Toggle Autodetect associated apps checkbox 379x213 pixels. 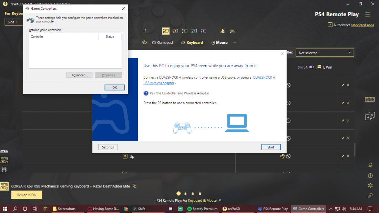[330, 25]
